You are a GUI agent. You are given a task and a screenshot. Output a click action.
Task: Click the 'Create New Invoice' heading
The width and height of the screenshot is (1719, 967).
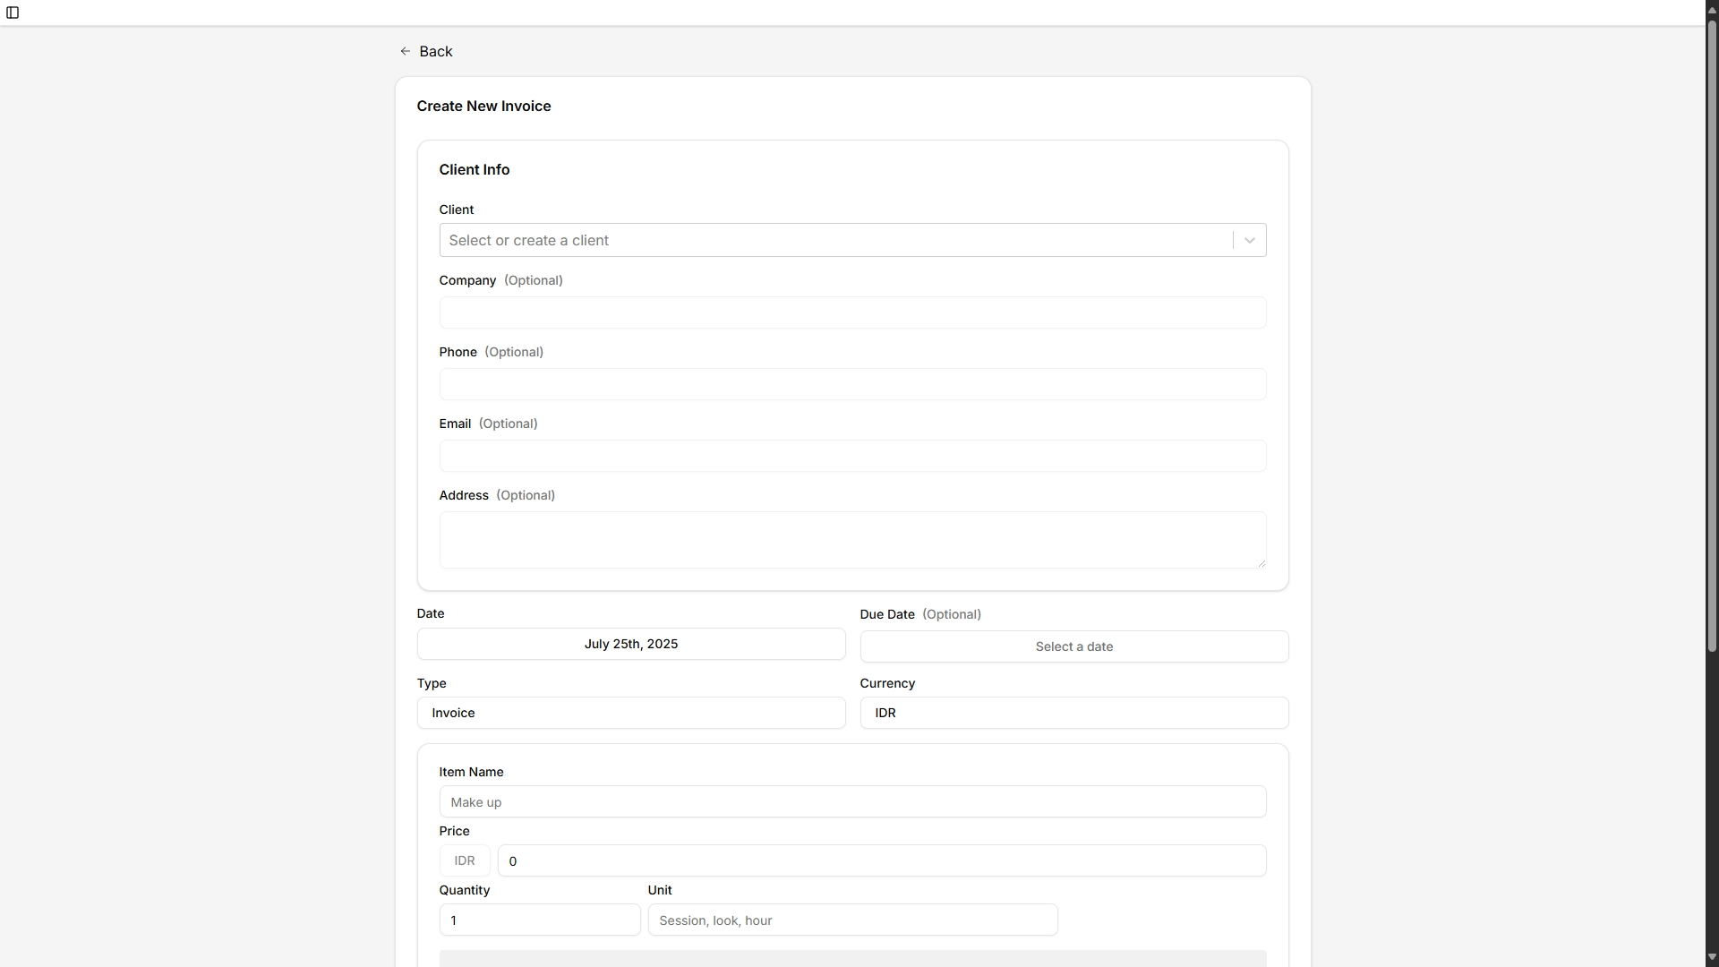(x=483, y=107)
